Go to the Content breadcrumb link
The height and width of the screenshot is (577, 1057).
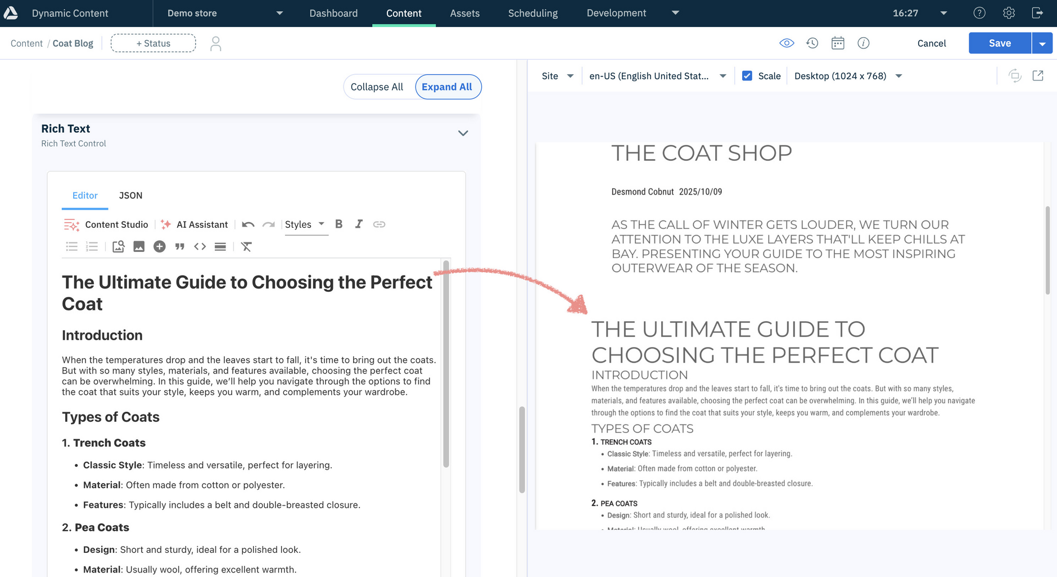[26, 43]
